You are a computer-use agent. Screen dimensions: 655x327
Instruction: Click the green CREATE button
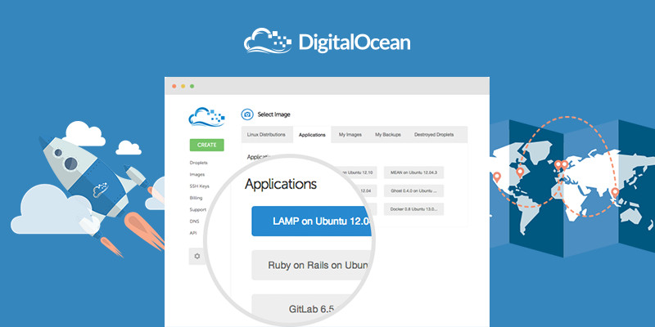click(207, 145)
